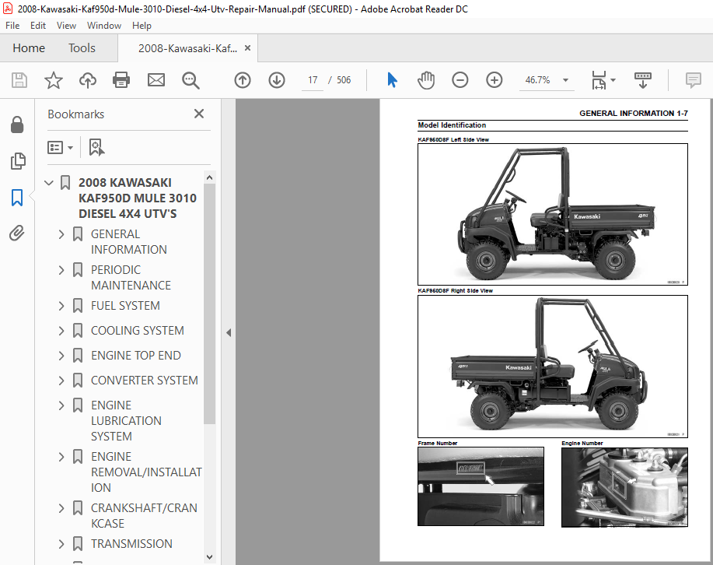Click the Read mode keyboard icon
Screen dimensions: 713x565
pos(642,81)
